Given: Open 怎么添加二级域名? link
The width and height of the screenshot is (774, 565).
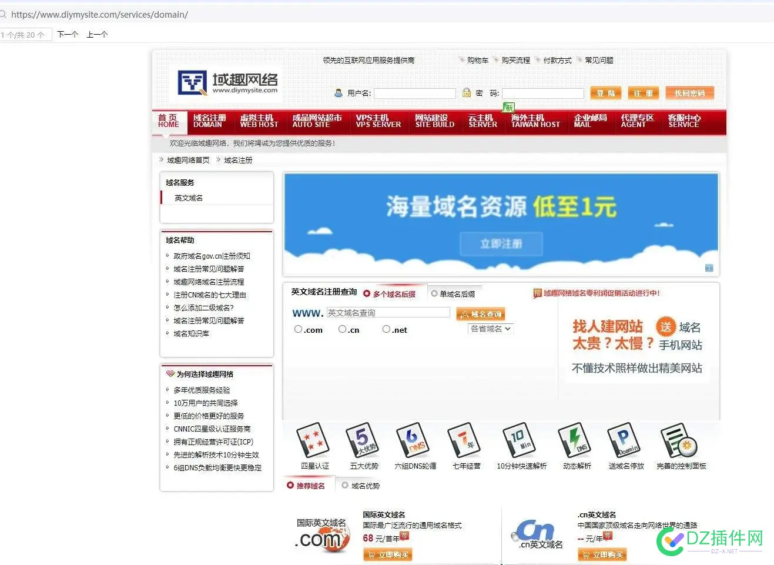Looking at the screenshot, I should (203, 307).
